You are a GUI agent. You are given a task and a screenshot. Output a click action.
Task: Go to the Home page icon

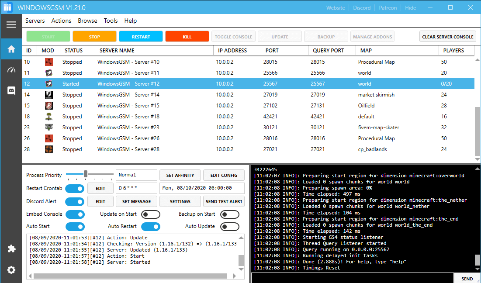[x=11, y=49]
